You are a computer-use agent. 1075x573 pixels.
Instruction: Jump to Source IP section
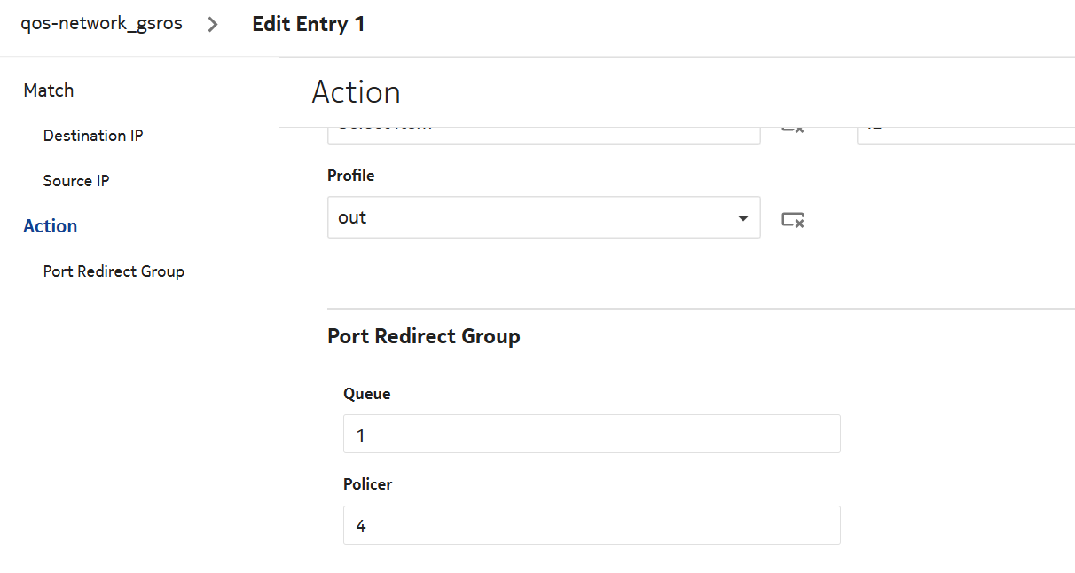[76, 181]
